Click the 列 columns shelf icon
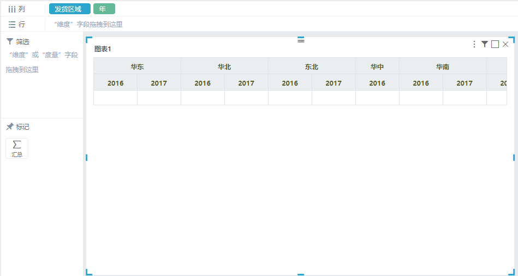Image resolution: width=518 pixels, height=276 pixels. pos(12,9)
